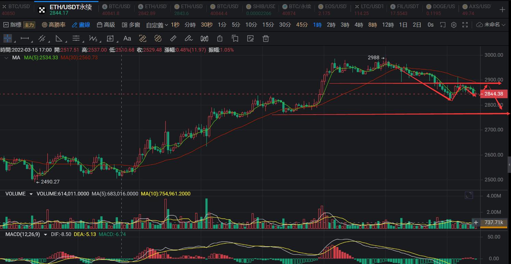Screen dimensions: 511x264
Task: Click the 2844.38 current price tag
Action: click(x=494, y=94)
